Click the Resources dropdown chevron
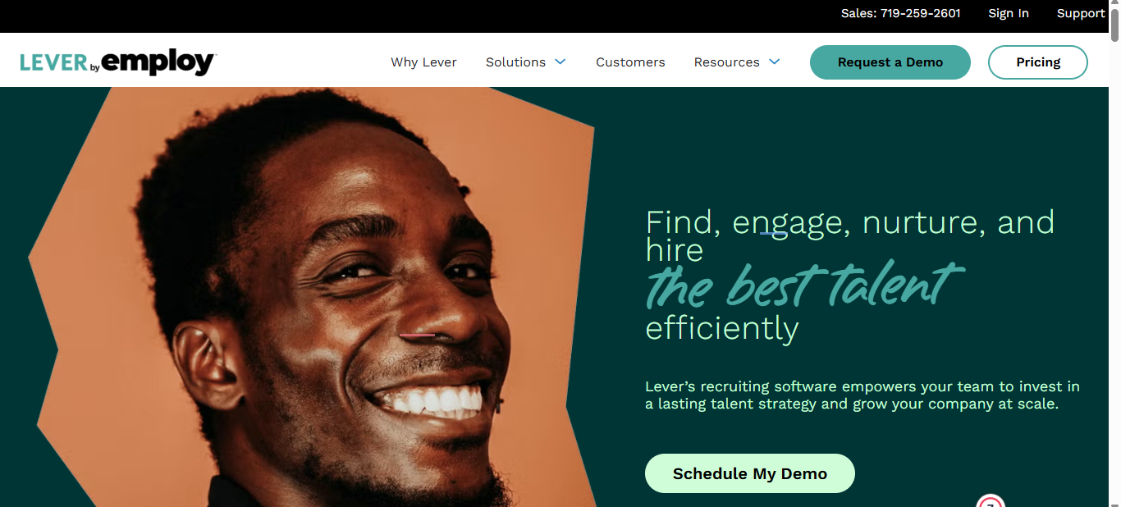 point(774,62)
